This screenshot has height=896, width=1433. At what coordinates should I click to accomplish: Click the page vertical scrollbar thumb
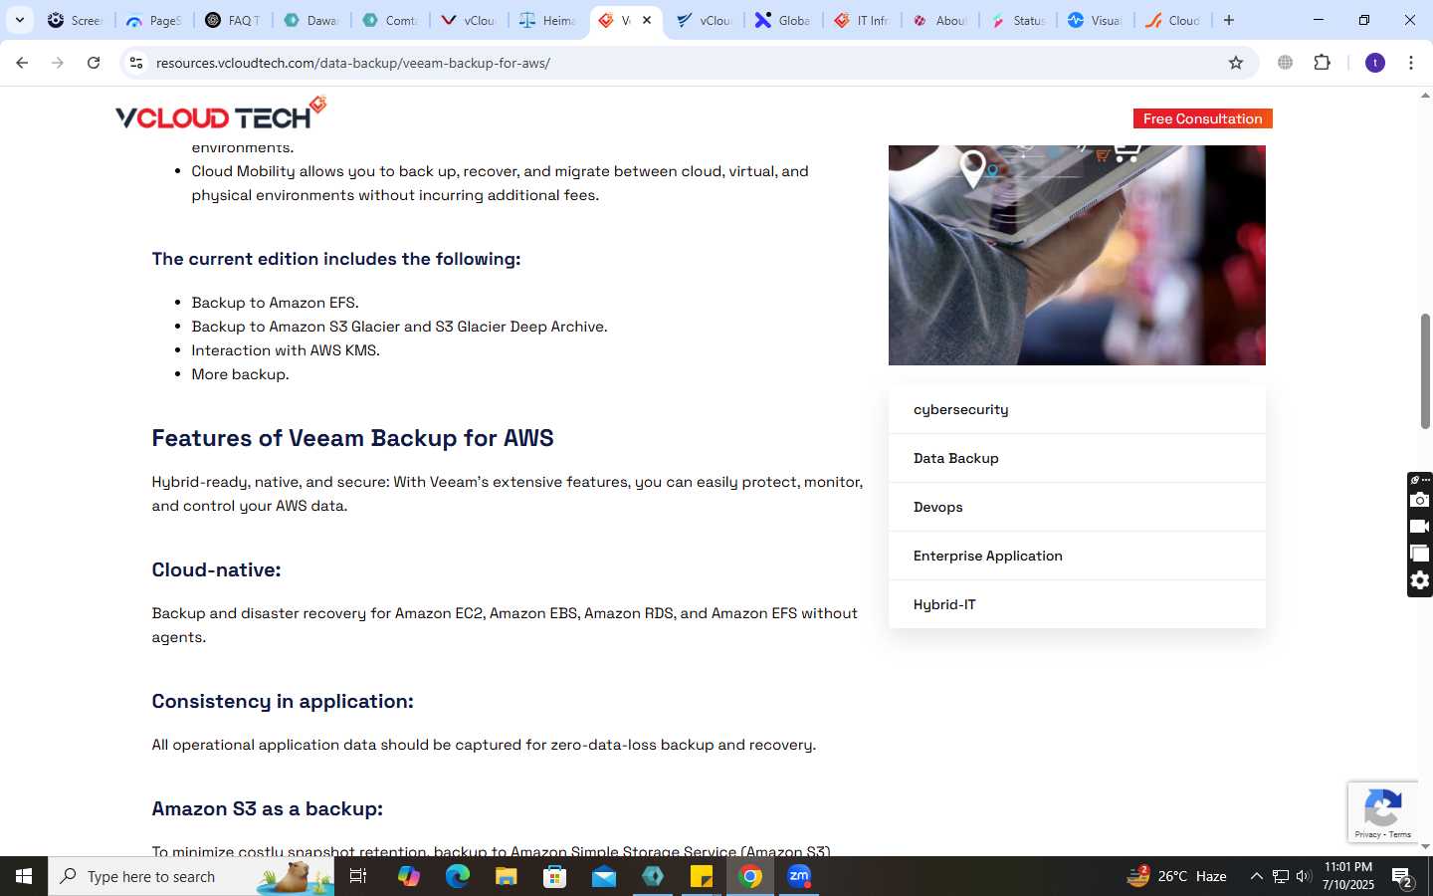pyautogui.click(x=1425, y=371)
